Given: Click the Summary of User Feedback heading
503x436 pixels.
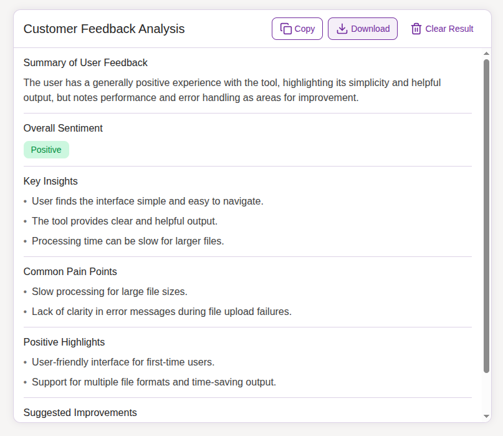Looking at the screenshot, I should tap(85, 62).
